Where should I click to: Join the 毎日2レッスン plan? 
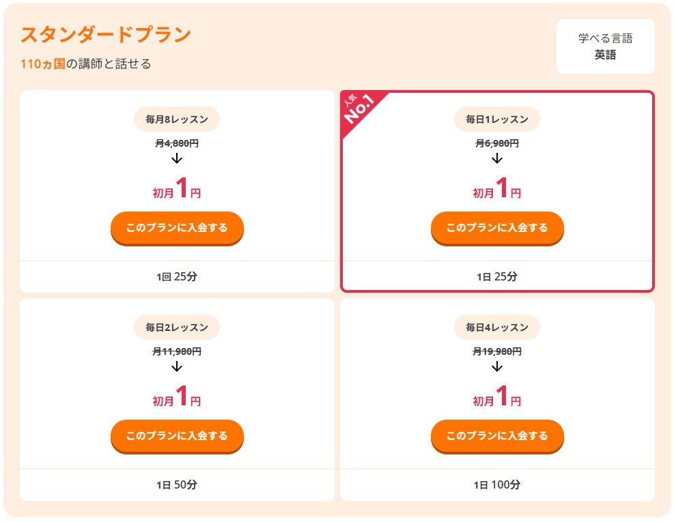(x=177, y=435)
